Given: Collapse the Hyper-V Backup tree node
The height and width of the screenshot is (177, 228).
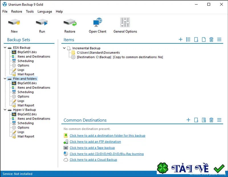Looking at the screenshot, I should point(5,110).
